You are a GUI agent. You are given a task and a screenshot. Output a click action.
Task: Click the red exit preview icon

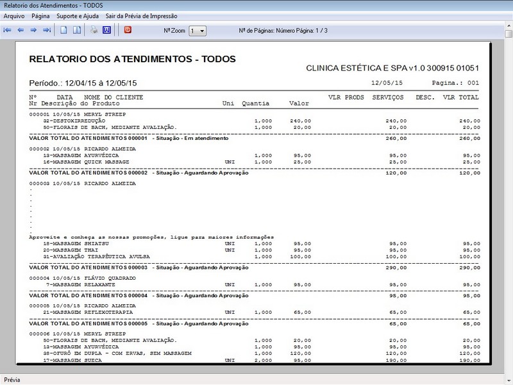128,30
